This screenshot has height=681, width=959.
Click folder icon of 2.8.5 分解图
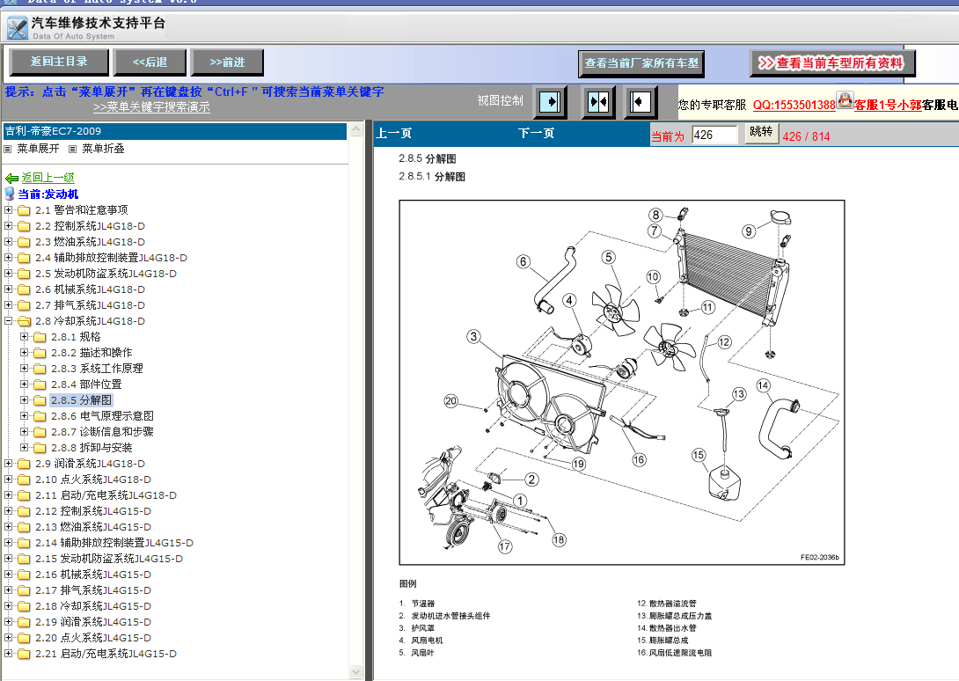coord(40,400)
